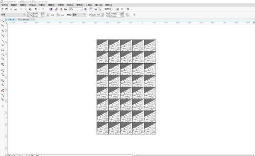Select the Pick tool in toolbox

point(2,20)
